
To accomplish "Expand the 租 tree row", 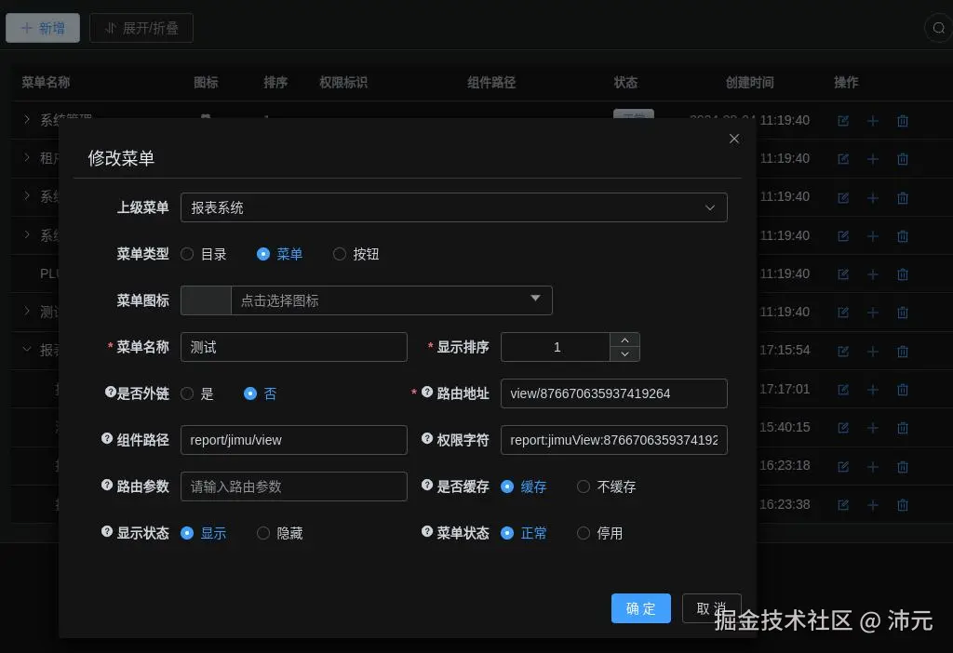I will coord(27,157).
